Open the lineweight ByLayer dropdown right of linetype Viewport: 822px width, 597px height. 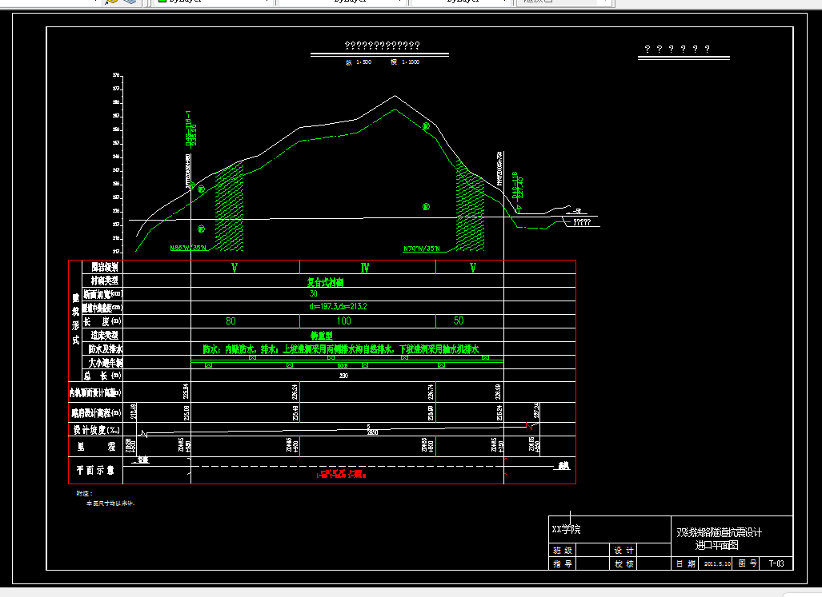click(460, 2)
